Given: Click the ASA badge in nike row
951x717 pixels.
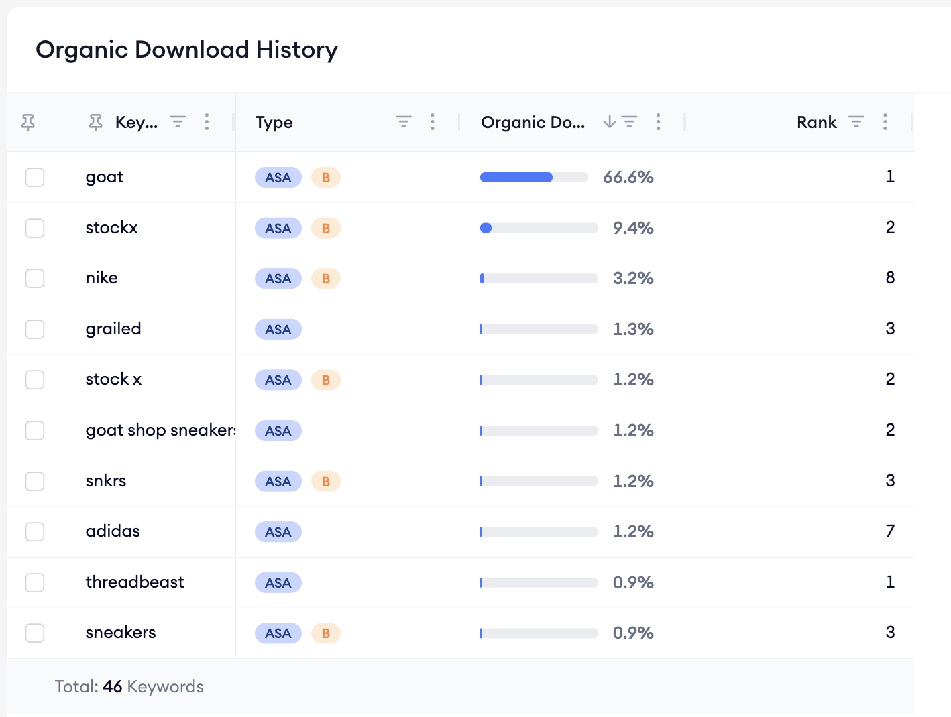Looking at the screenshot, I should 278,279.
